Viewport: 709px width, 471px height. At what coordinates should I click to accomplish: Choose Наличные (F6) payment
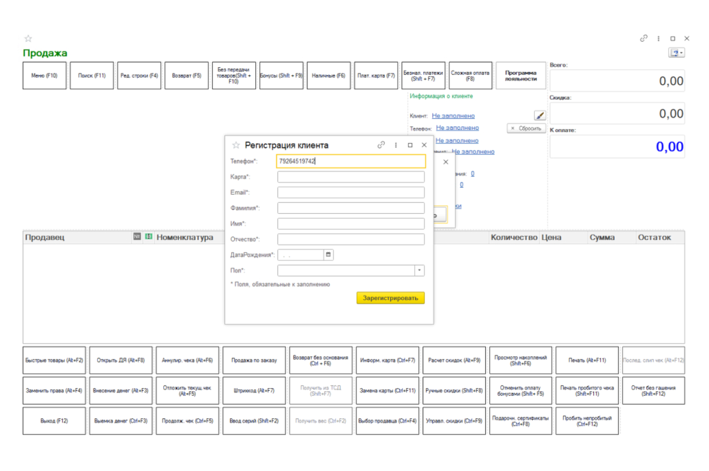click(x=328, y=76)
